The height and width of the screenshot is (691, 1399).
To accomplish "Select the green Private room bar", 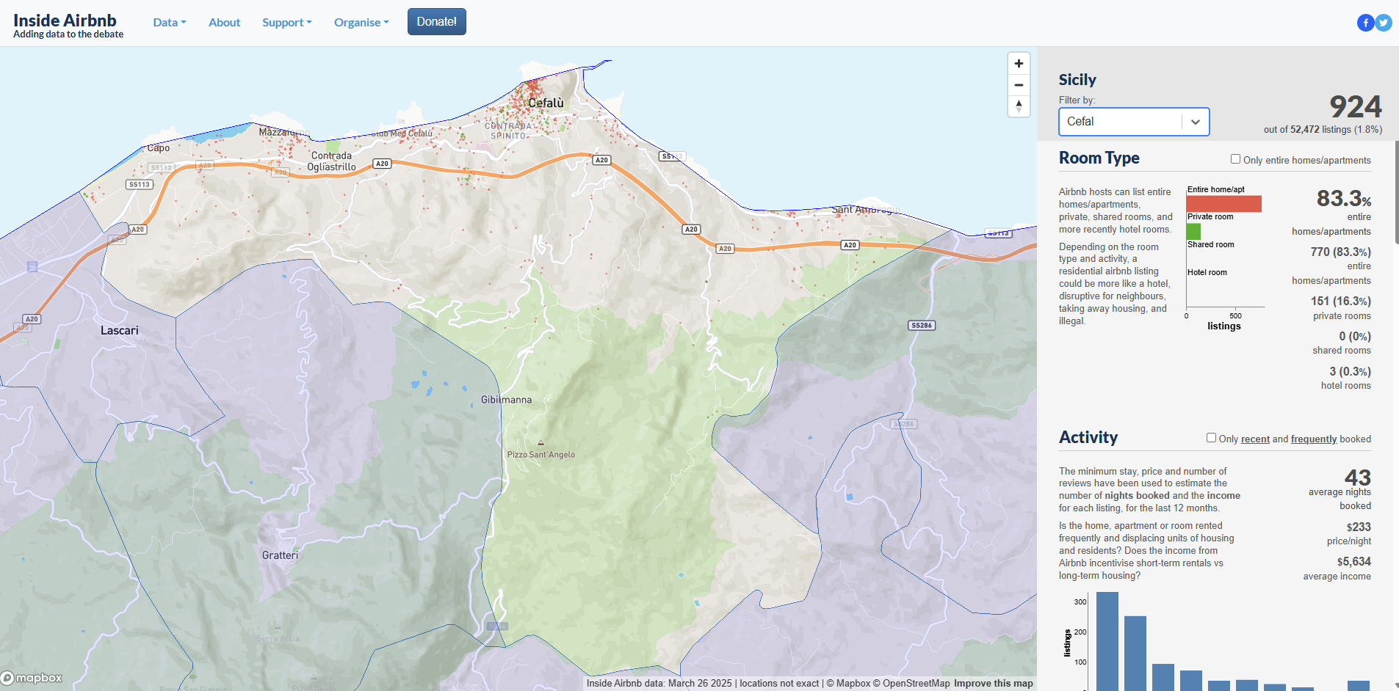I will point(1193,232).
